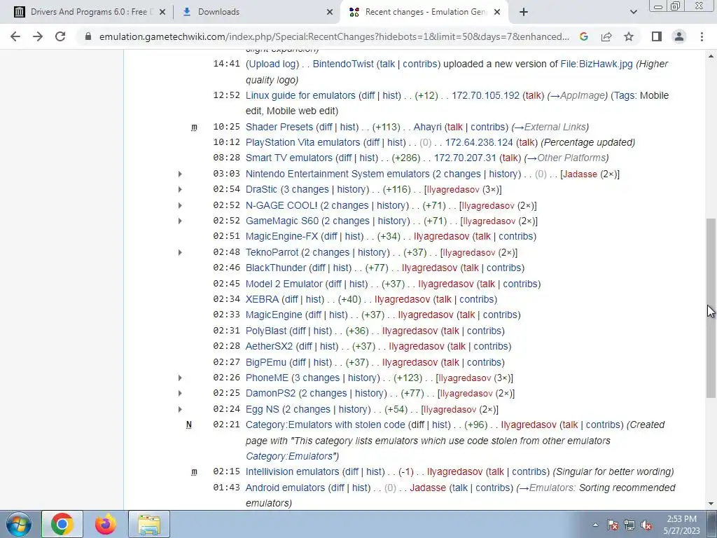Open Chrome from the taskbar
Screen dimensions: 717x538
pos(62,524)
